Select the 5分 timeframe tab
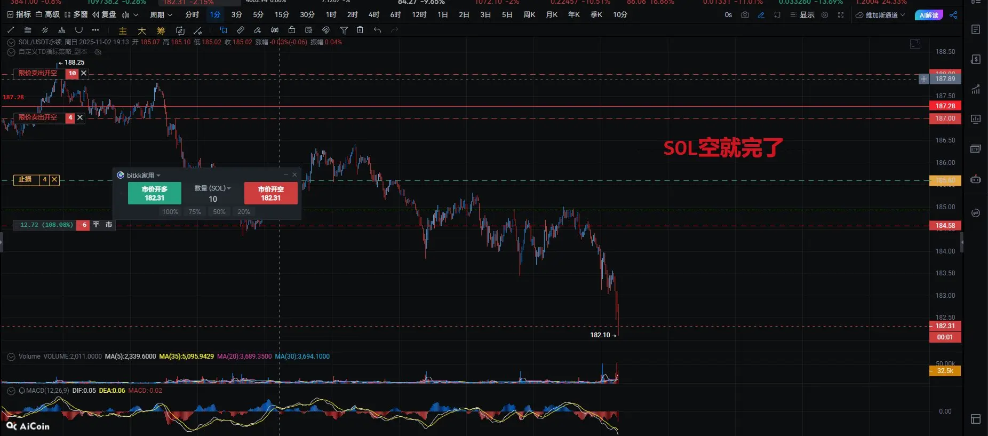The height and width of the screenshot is (436, 988). (x=258, y=15)
